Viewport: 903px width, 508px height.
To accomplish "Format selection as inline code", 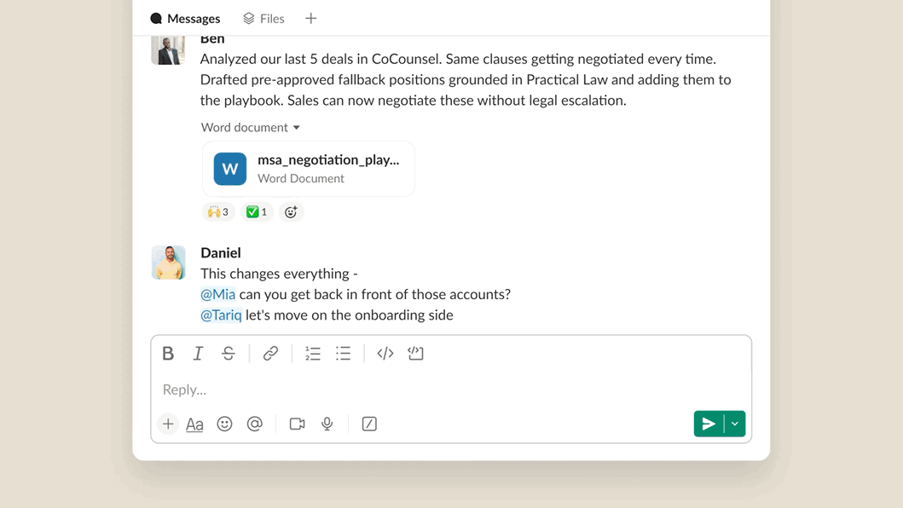I will pyautogui.click(x=385, y=354).
